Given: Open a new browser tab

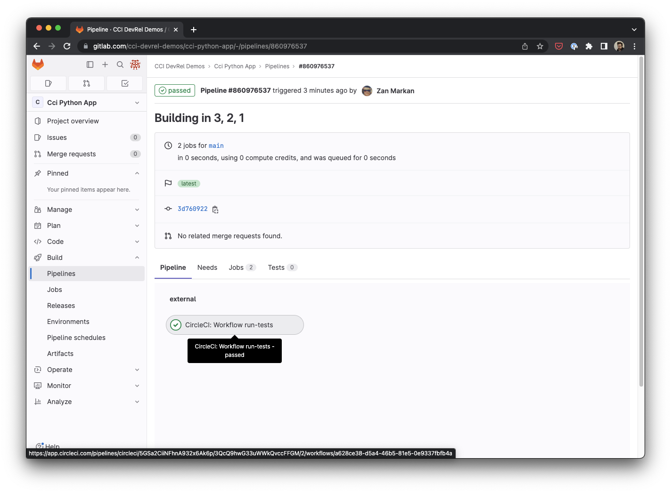Looking at the screenshot, I should (194, 30).
